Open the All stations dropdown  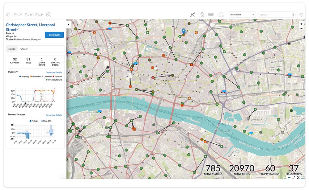242,14
